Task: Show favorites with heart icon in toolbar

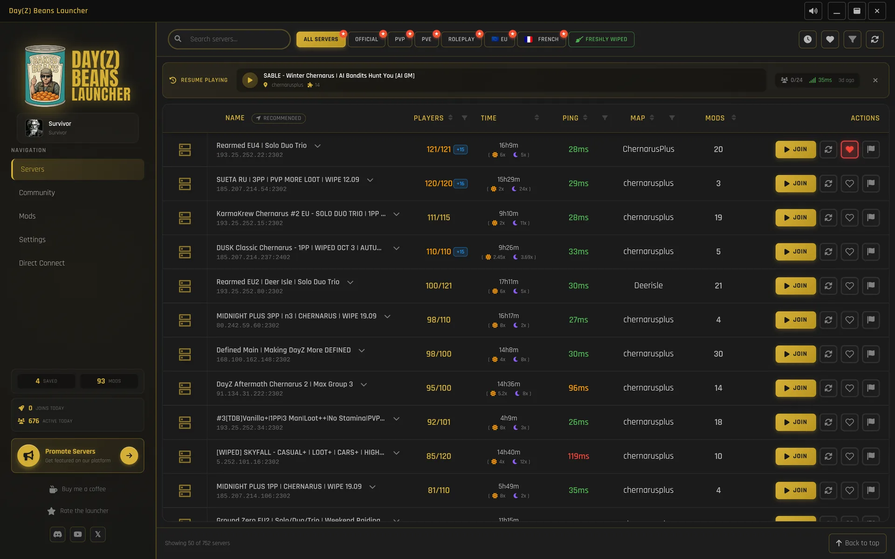Action: 830,39
